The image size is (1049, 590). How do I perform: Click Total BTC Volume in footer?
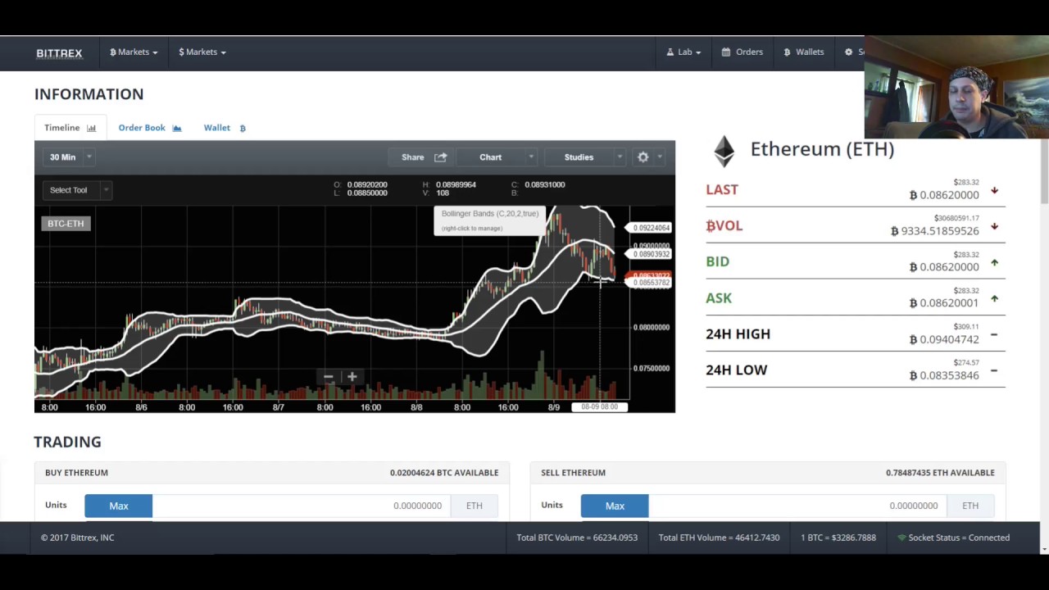pyautogui.click(x=577, y=538)
